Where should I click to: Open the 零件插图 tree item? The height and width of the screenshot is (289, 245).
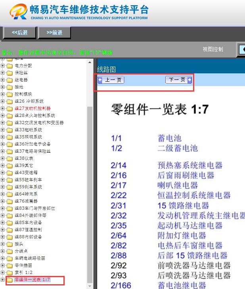(23, 265)
